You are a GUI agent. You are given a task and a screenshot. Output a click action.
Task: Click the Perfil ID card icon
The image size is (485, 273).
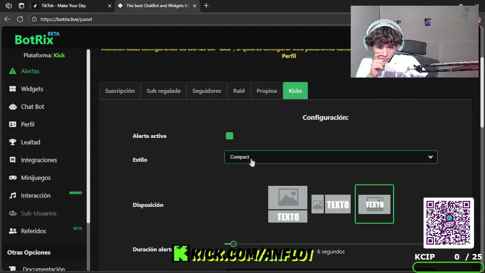[x=13, y=124]
